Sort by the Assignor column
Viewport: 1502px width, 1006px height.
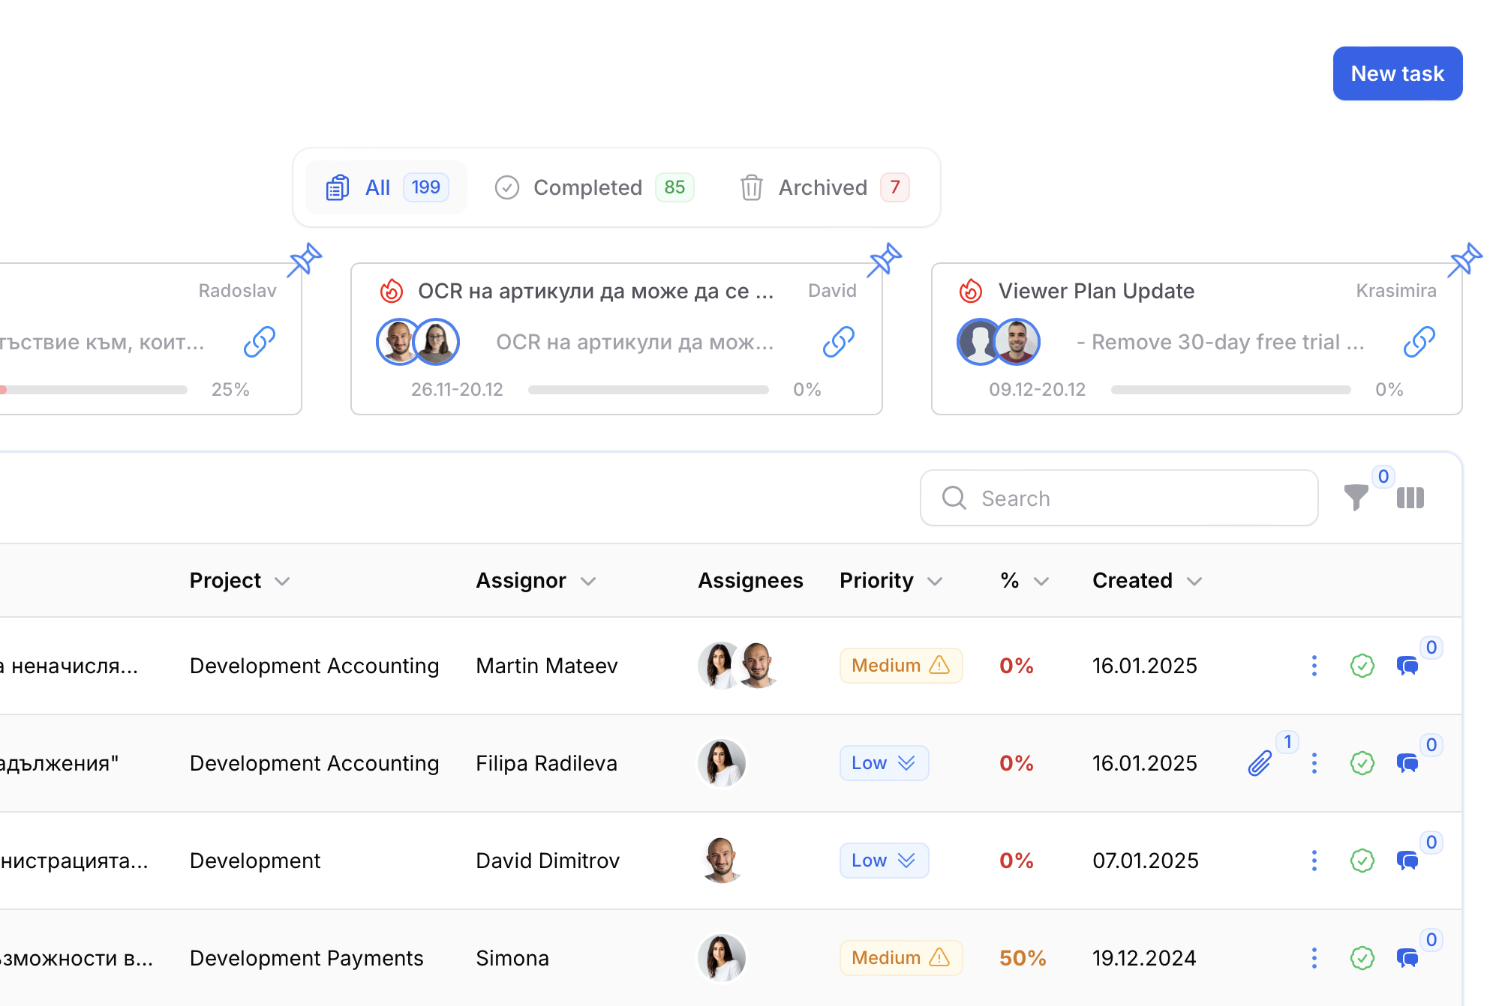coord(536,580)
